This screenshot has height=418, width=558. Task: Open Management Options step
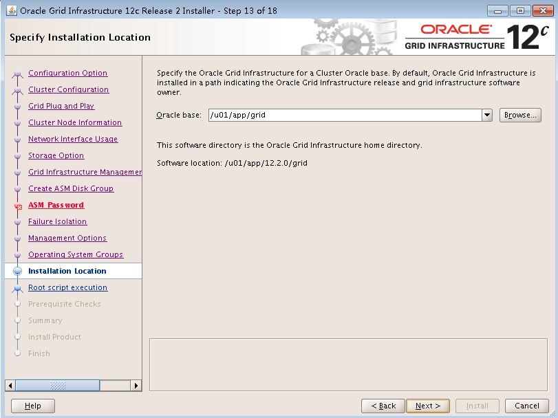point(67,238)
